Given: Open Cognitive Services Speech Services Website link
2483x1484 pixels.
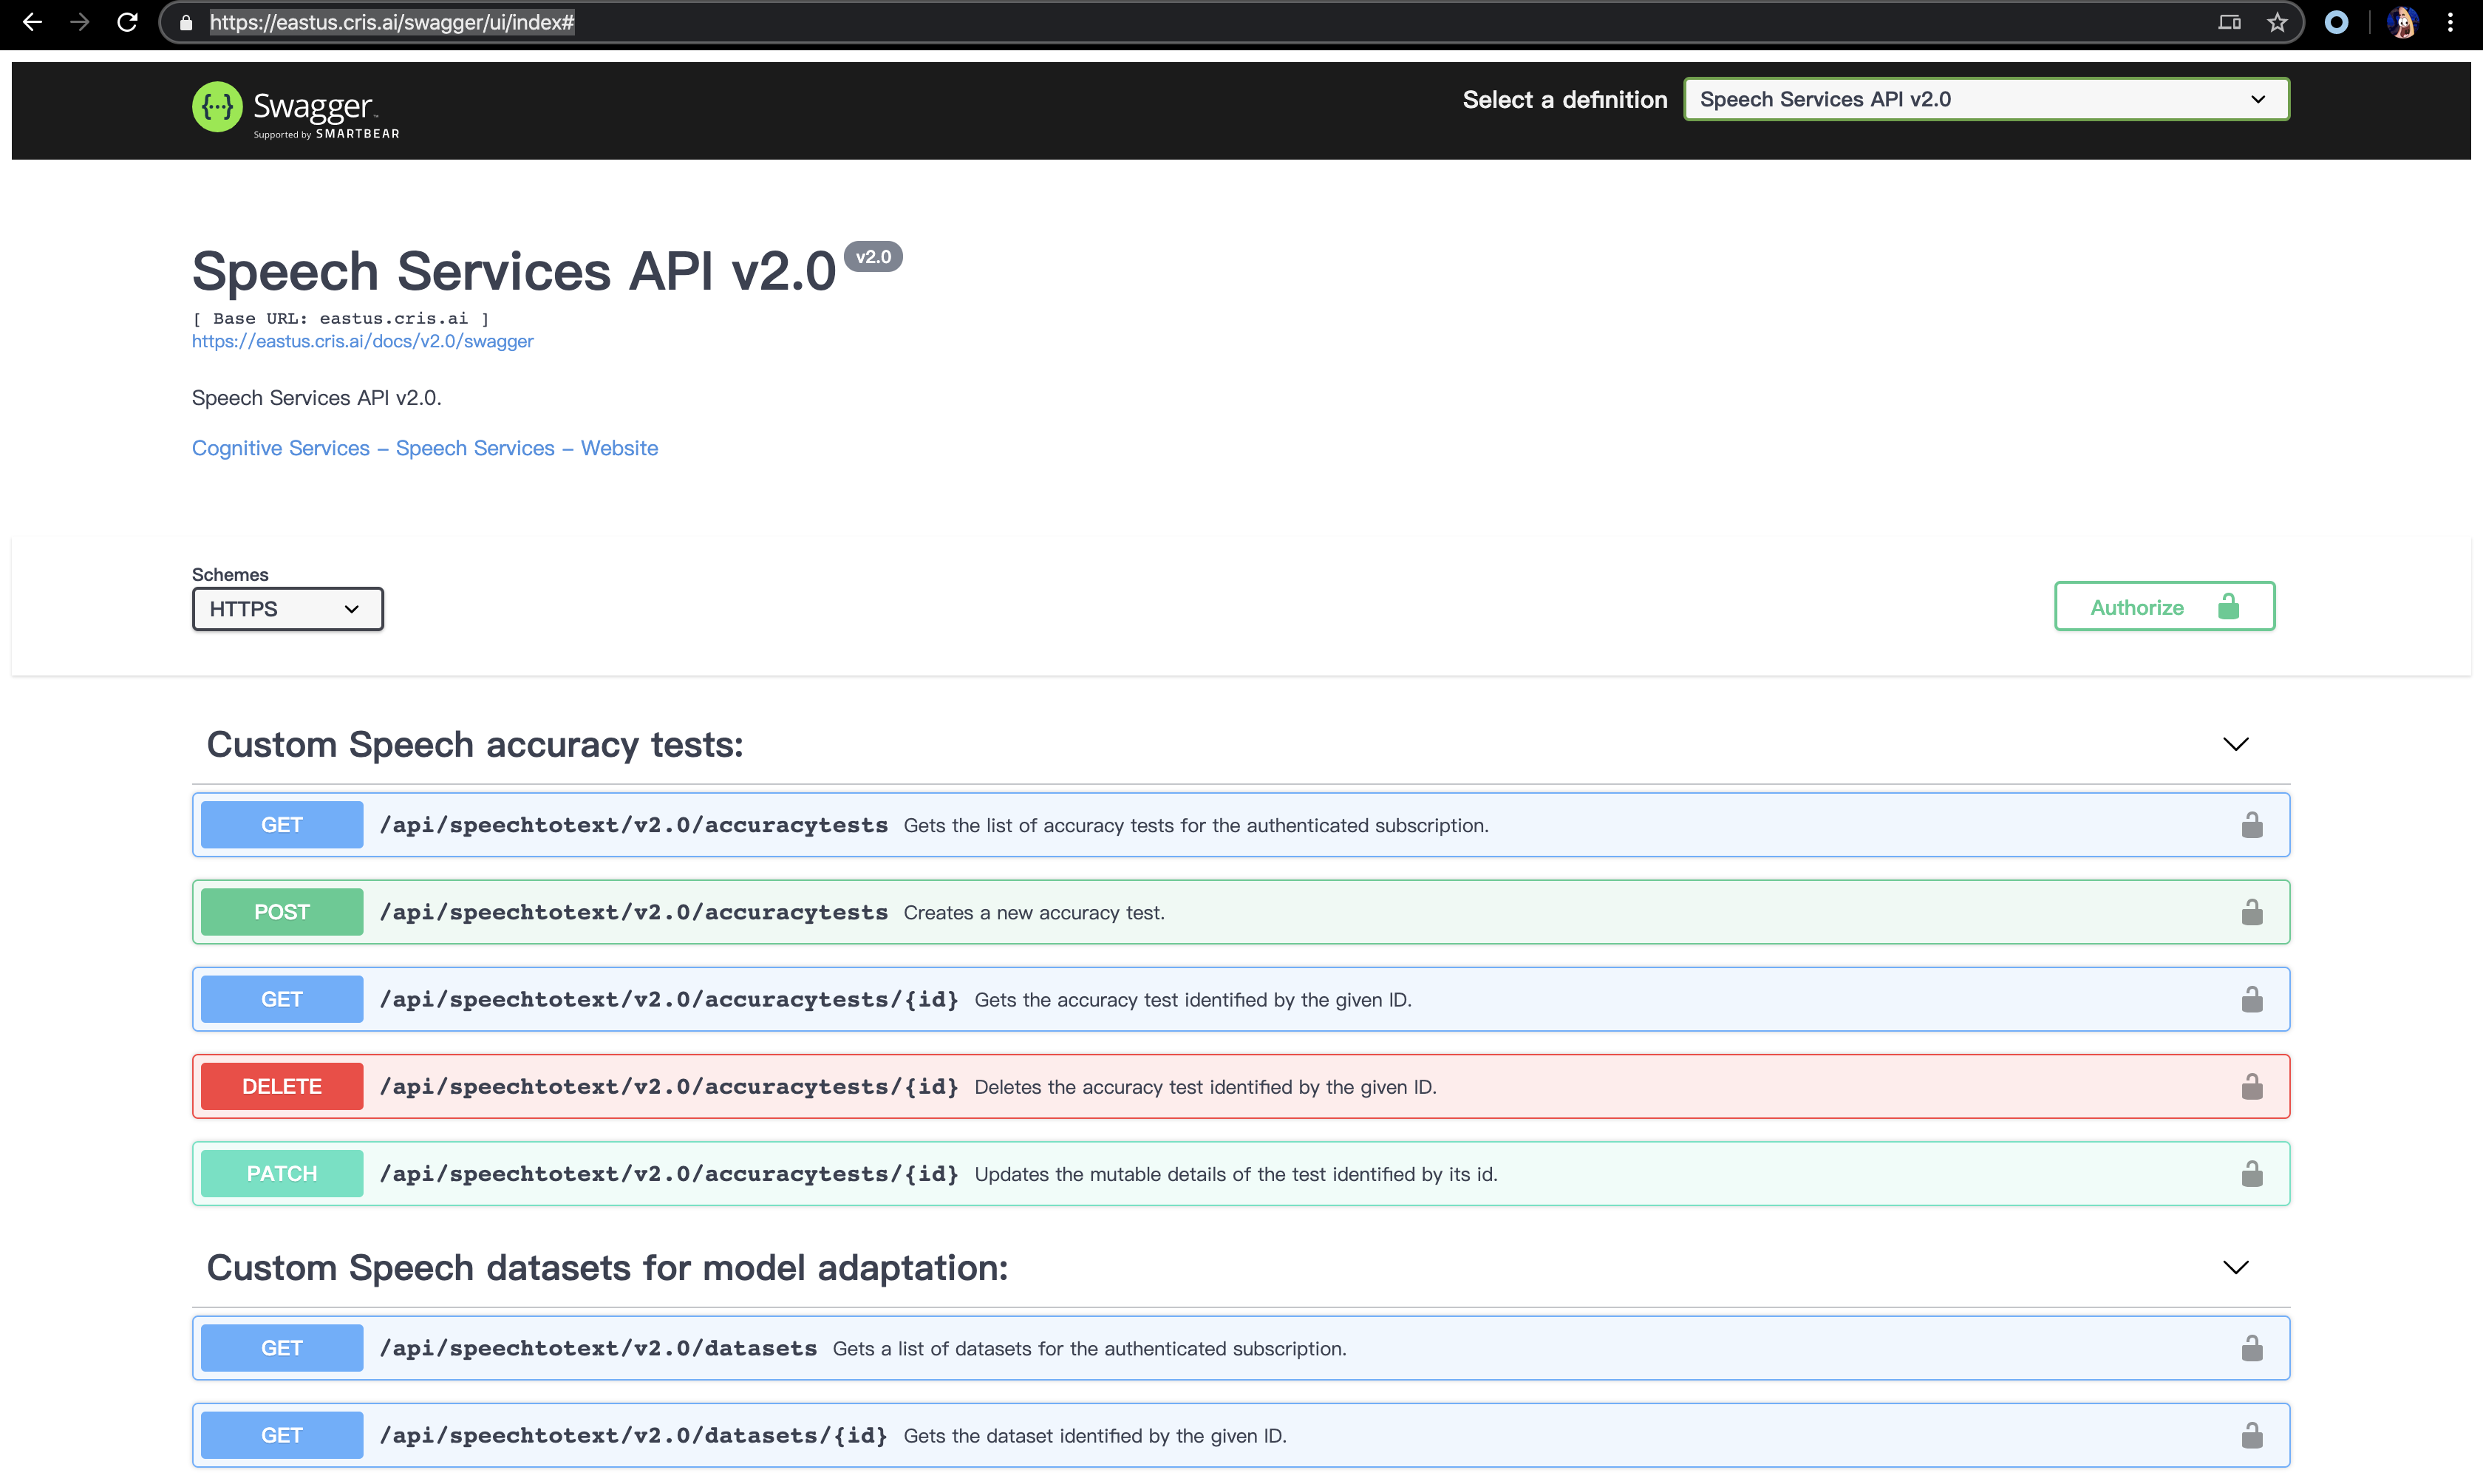Looking at the screenshot, I should [424, 448].
